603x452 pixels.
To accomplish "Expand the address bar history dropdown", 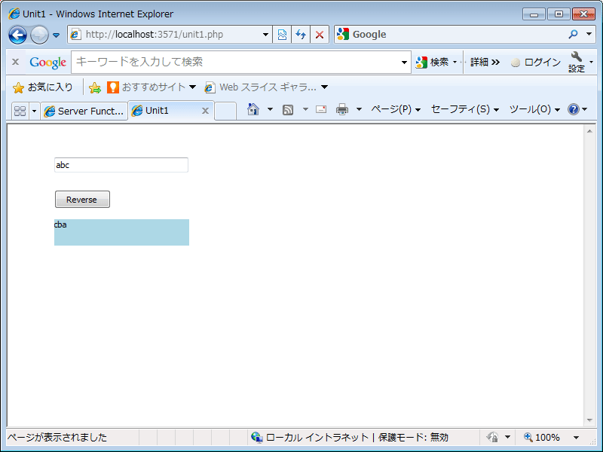I will 265,35.
